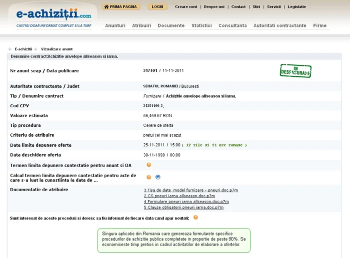This screenshot has height=258, width=350.
Task: Download '3 Fisa de date model furnizare' document
Action: click(x=191, y=190)
